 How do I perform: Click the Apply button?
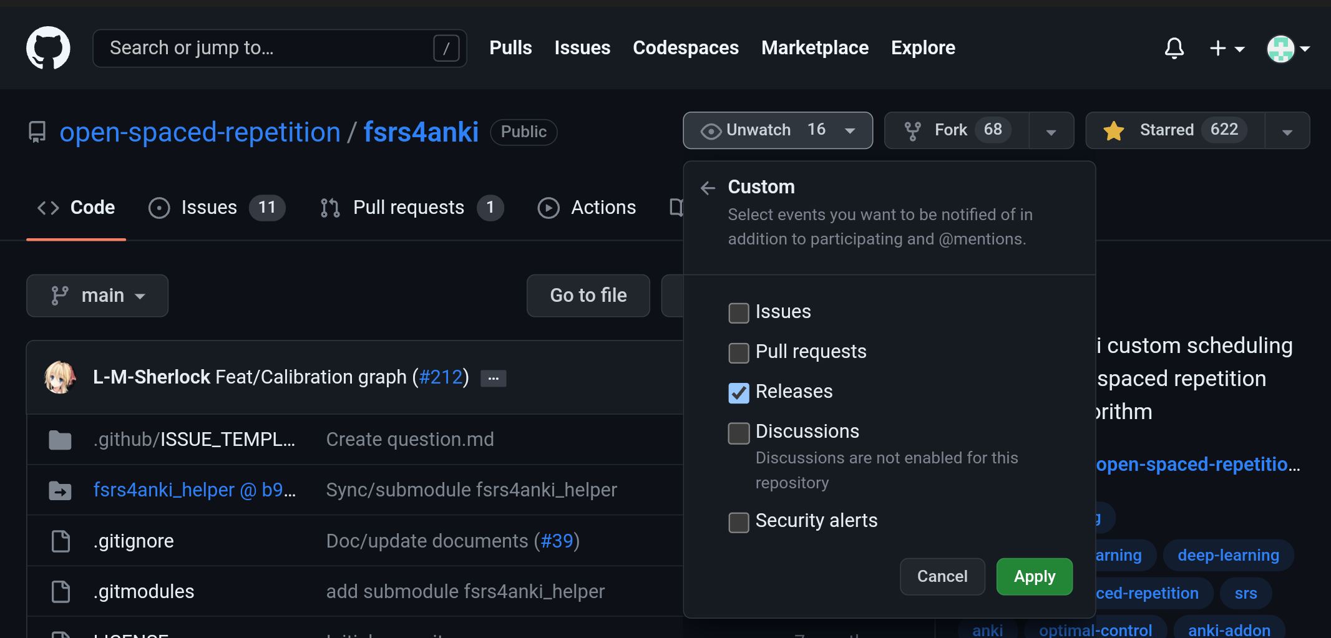(1034, 576)
